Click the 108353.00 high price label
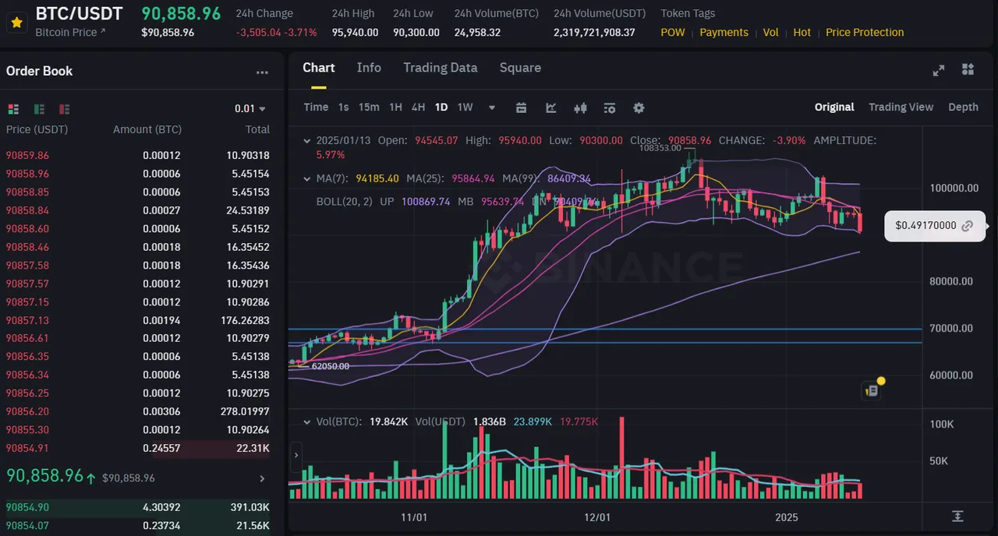 tap(660, 148)
